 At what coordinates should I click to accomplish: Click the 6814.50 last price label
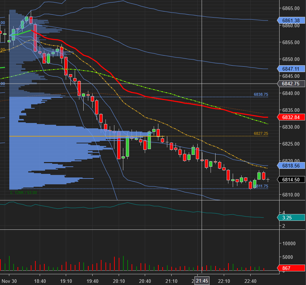pyautogui.click(x=291, y=180)
